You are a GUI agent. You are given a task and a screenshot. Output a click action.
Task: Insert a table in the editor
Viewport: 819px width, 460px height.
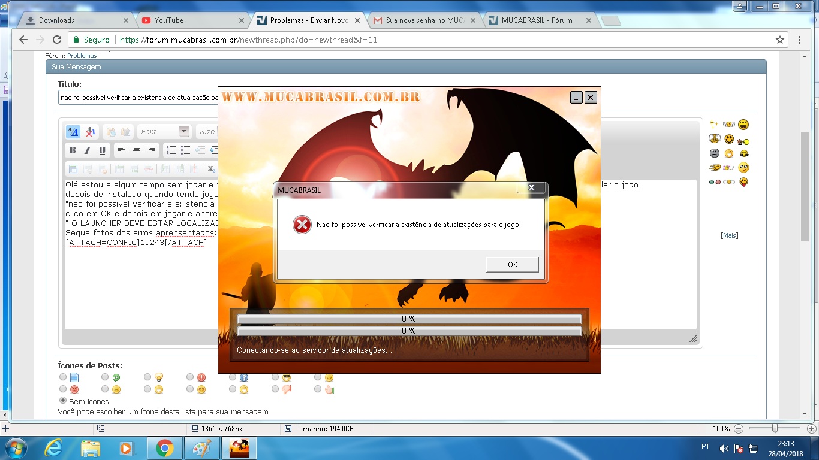[x=73, y=169]
